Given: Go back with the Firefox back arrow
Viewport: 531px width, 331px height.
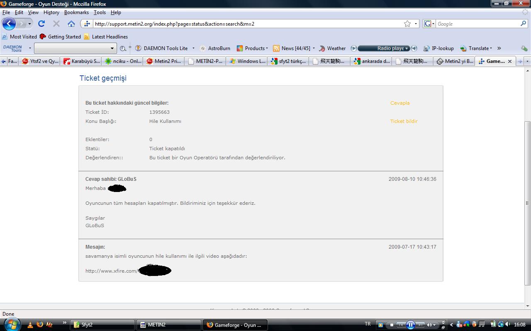Looking at the screenshot, I should [x=9, y=24].
